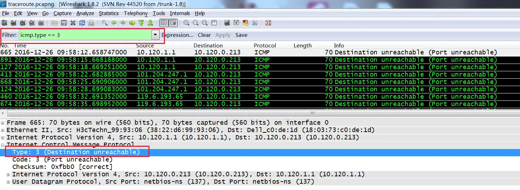
Task: Clear the display filter
Action: pyautogui.click(x=204, y=35)
